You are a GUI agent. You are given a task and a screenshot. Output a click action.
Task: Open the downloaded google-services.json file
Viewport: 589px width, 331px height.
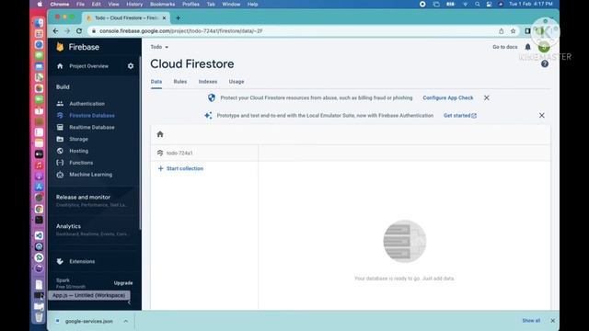pos(88,321)
